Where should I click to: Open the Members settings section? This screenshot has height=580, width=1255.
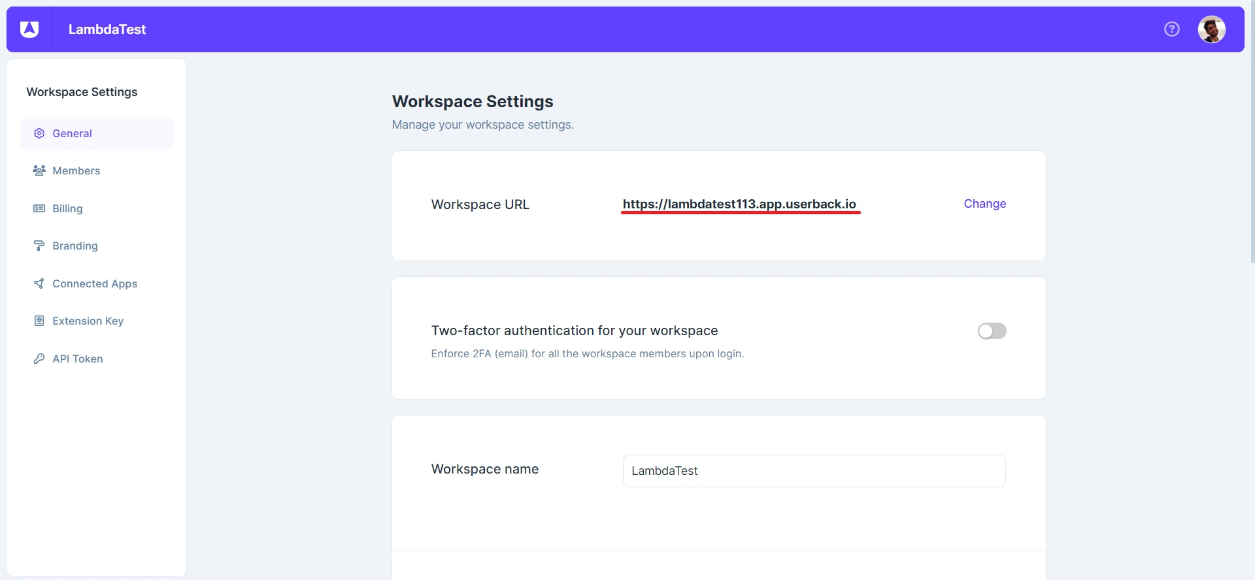coord(97,170)
